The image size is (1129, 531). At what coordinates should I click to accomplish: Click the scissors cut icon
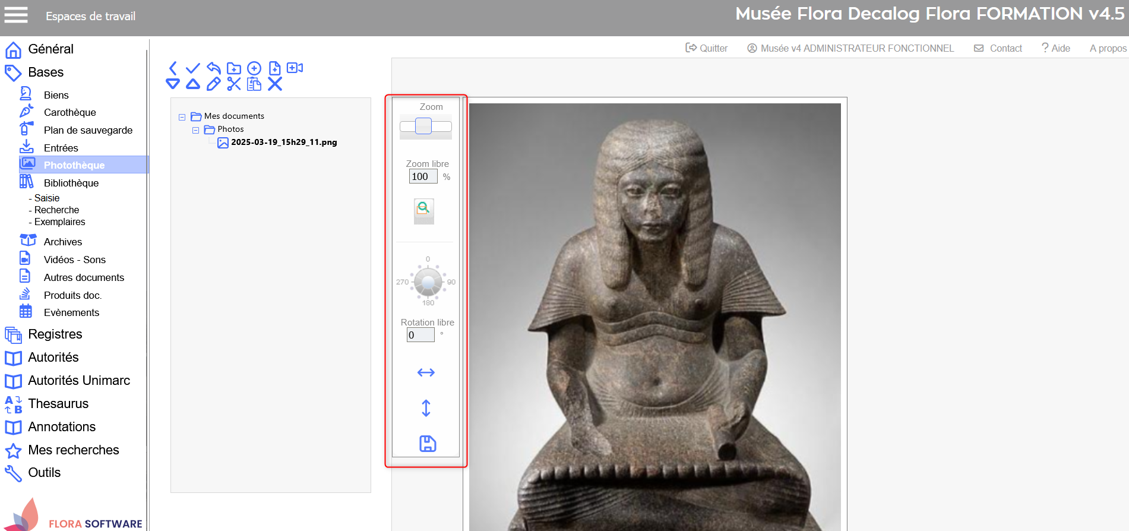(234, 84)
